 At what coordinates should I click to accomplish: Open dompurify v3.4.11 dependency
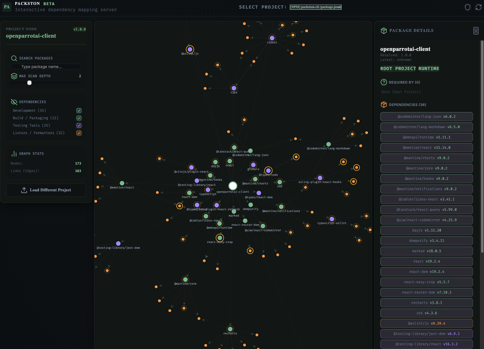tap(427, 241)
